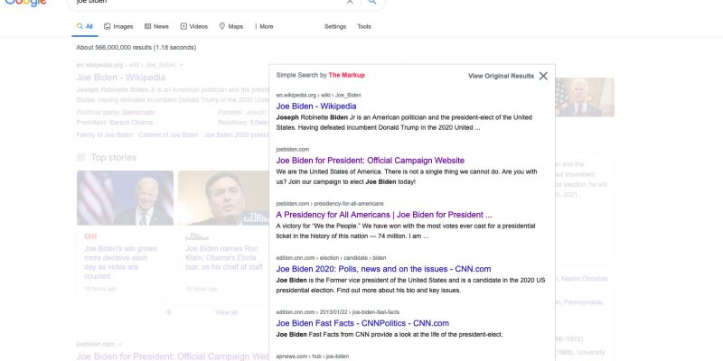The width and height of the screenshot is (723, 361).
Task: Click the Google logo
Action: [x=25, y=4]
